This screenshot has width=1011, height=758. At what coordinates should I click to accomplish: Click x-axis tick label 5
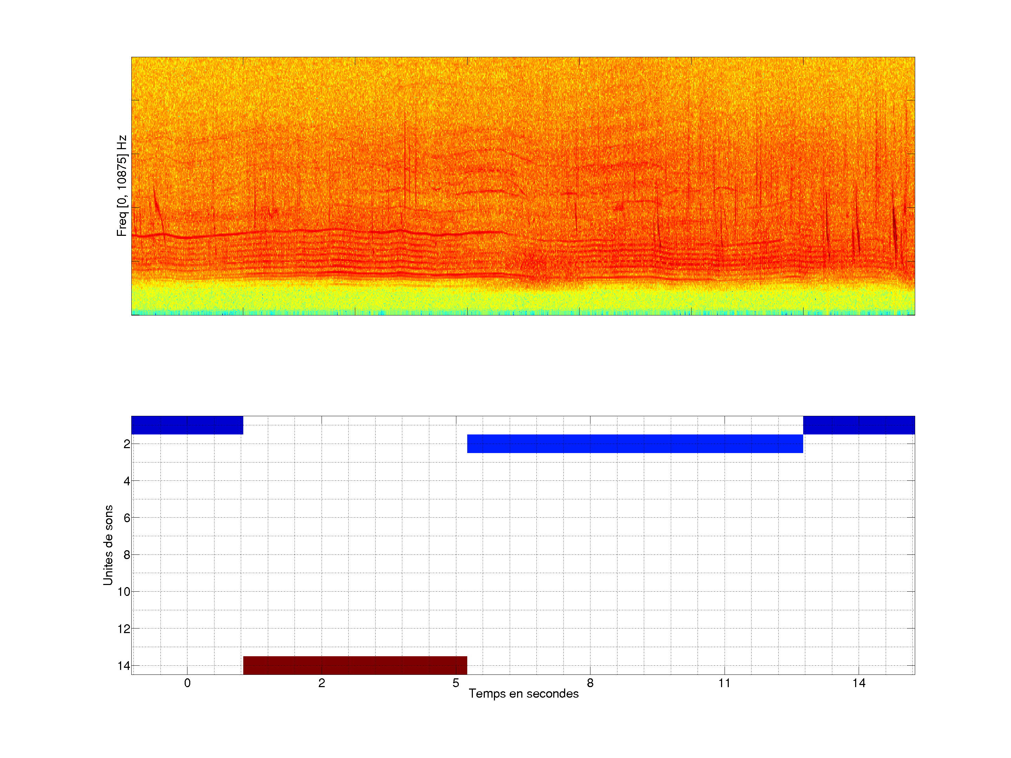456,683
